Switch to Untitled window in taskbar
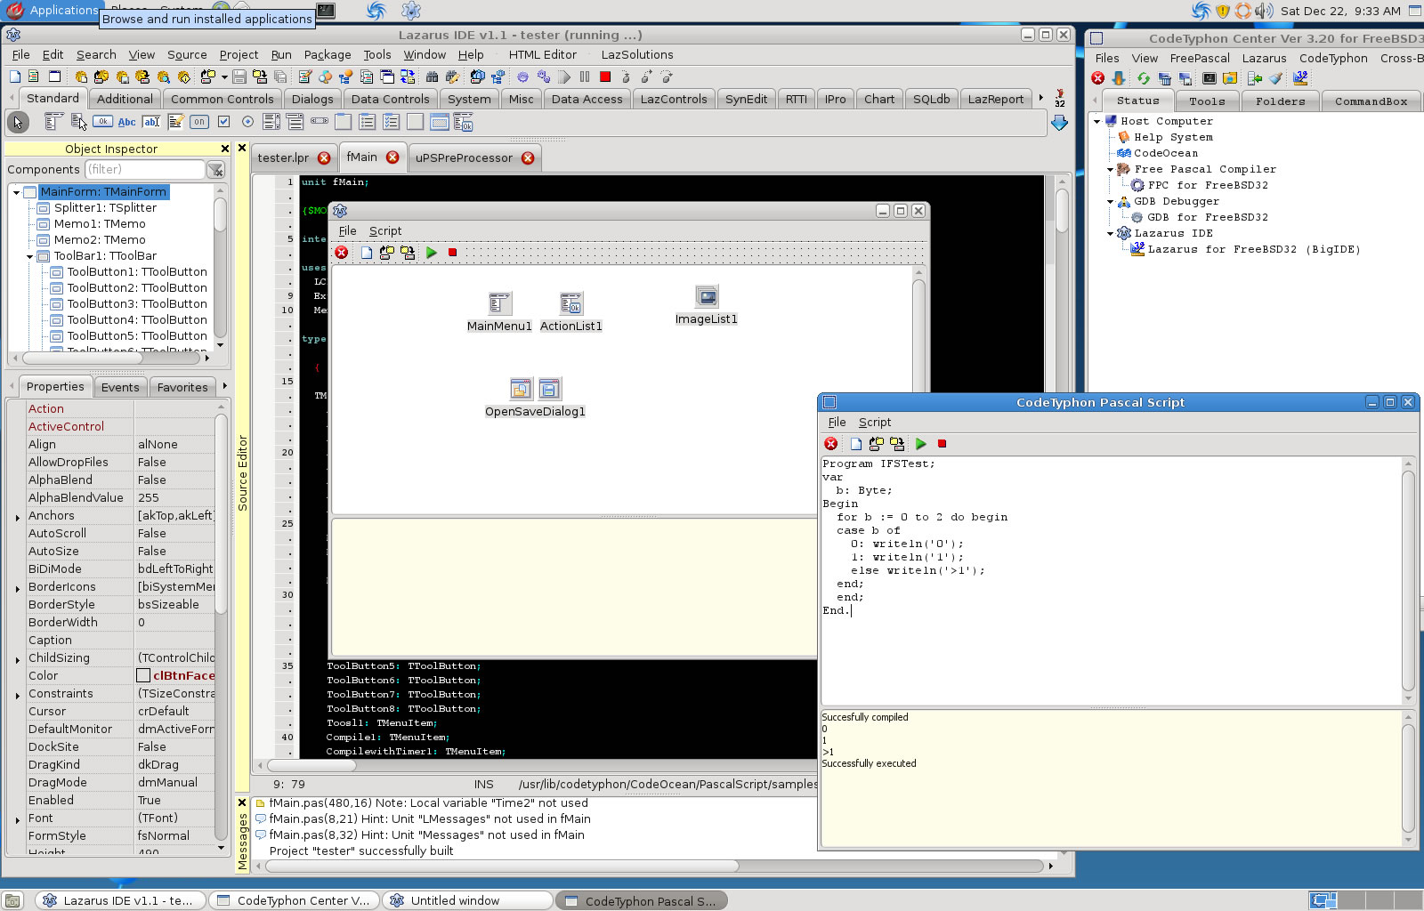 pos(468,900)
